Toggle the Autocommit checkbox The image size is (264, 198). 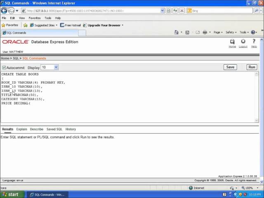(x=4, y=68)
